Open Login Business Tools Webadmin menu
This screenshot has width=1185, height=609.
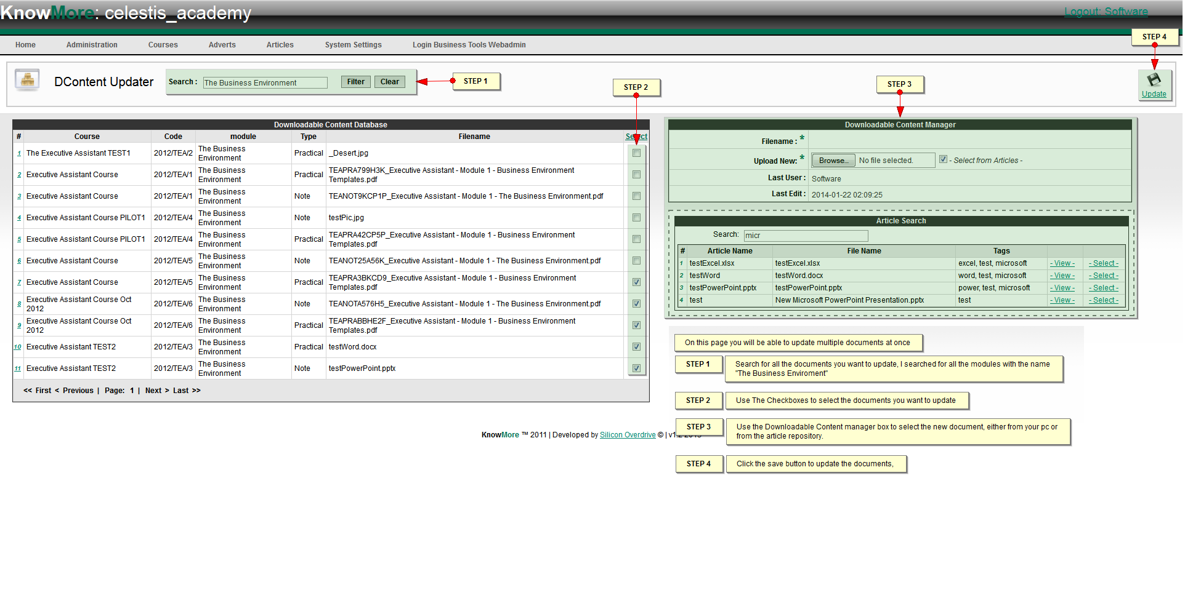click(469, 45)
